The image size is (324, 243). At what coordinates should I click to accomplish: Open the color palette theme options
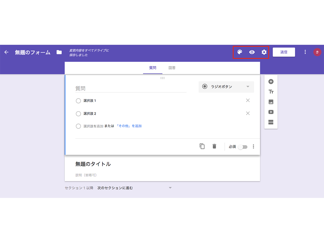(x=240, y=52)
